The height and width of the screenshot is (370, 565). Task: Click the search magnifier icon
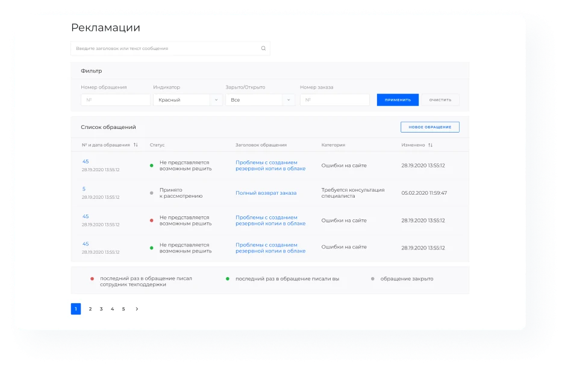pos(263,48)
